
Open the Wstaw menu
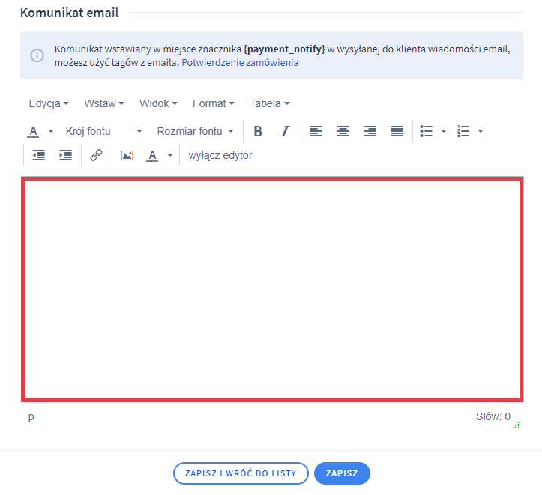coord(104,103)
